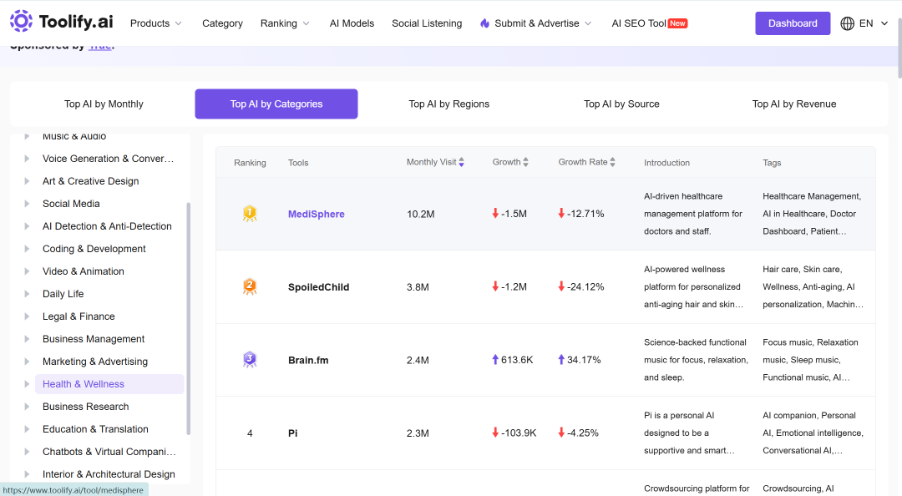
Task: Click the globe language icon
Action: (847, 23)
